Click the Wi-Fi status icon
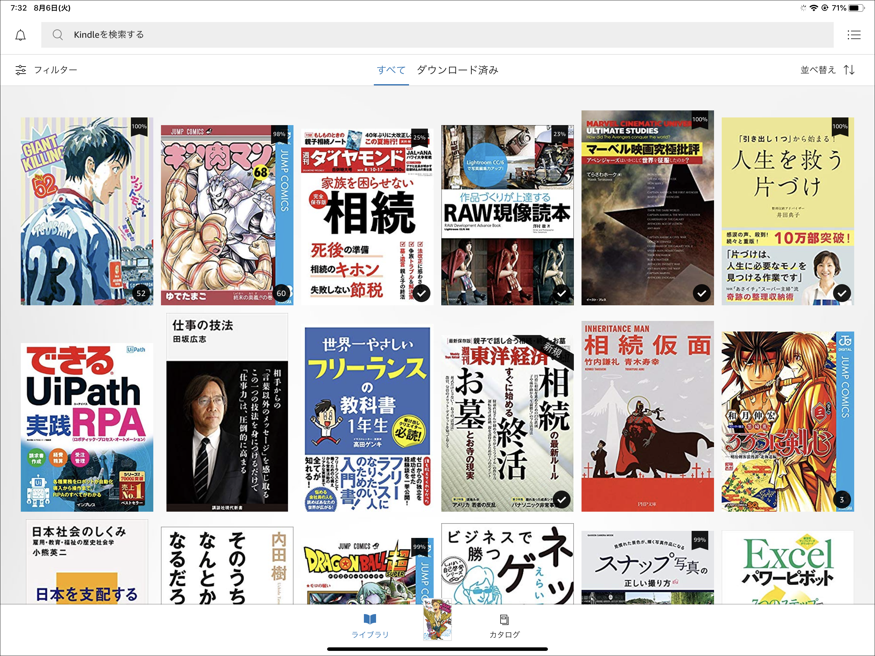Viewport: 875px width, 656px height. coord(814,8)
